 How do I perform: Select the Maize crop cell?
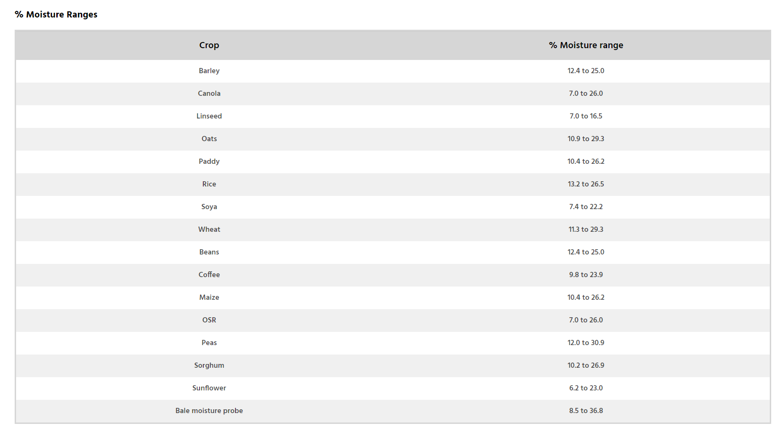click(209, 297)
